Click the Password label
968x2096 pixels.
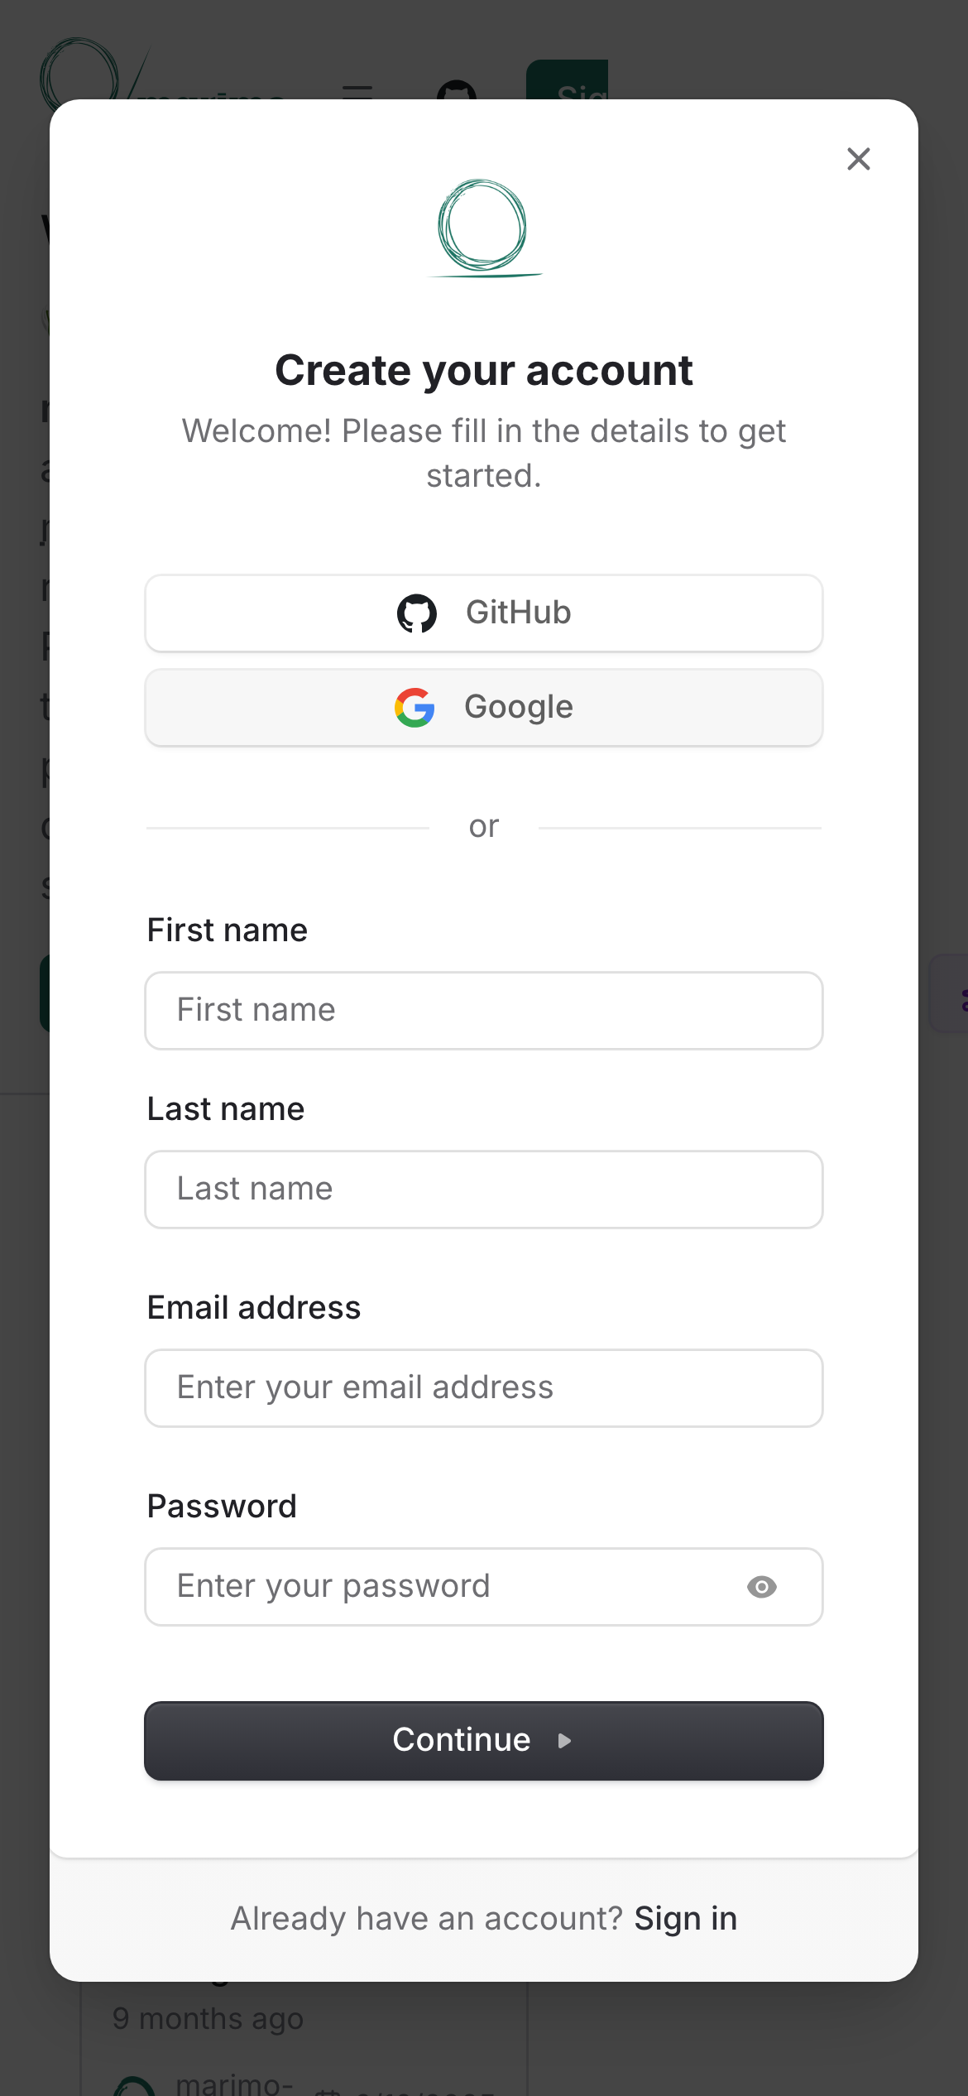point(222,1507)
